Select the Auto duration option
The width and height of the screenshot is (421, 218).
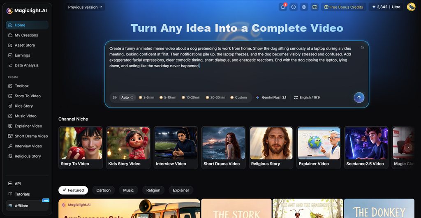tap(127, 98)
